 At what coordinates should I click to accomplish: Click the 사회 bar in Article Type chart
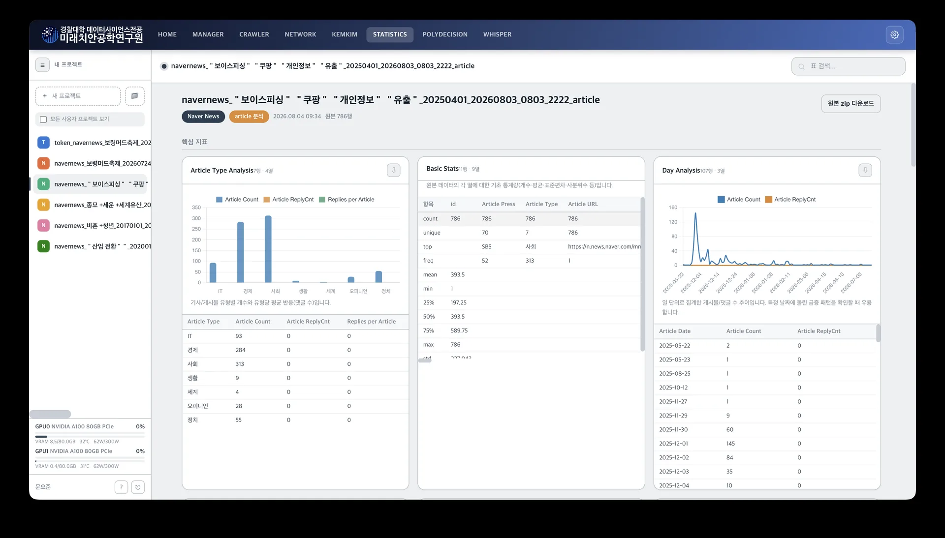268,249
